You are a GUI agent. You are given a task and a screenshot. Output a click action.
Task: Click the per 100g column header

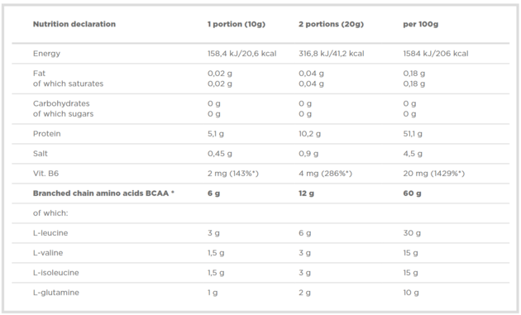click(x=420, y=24)
